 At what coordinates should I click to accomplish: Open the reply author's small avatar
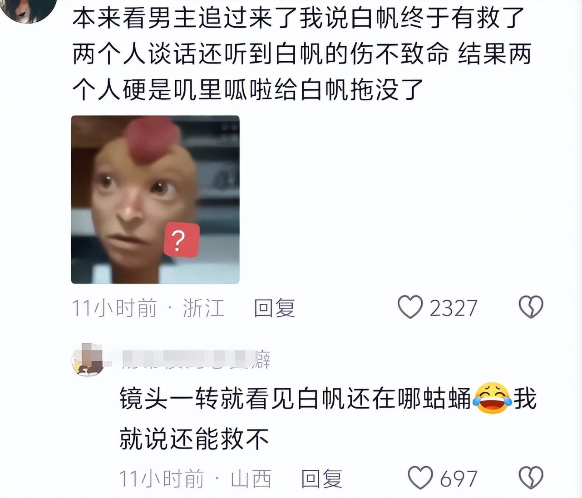tap(87, 360)
